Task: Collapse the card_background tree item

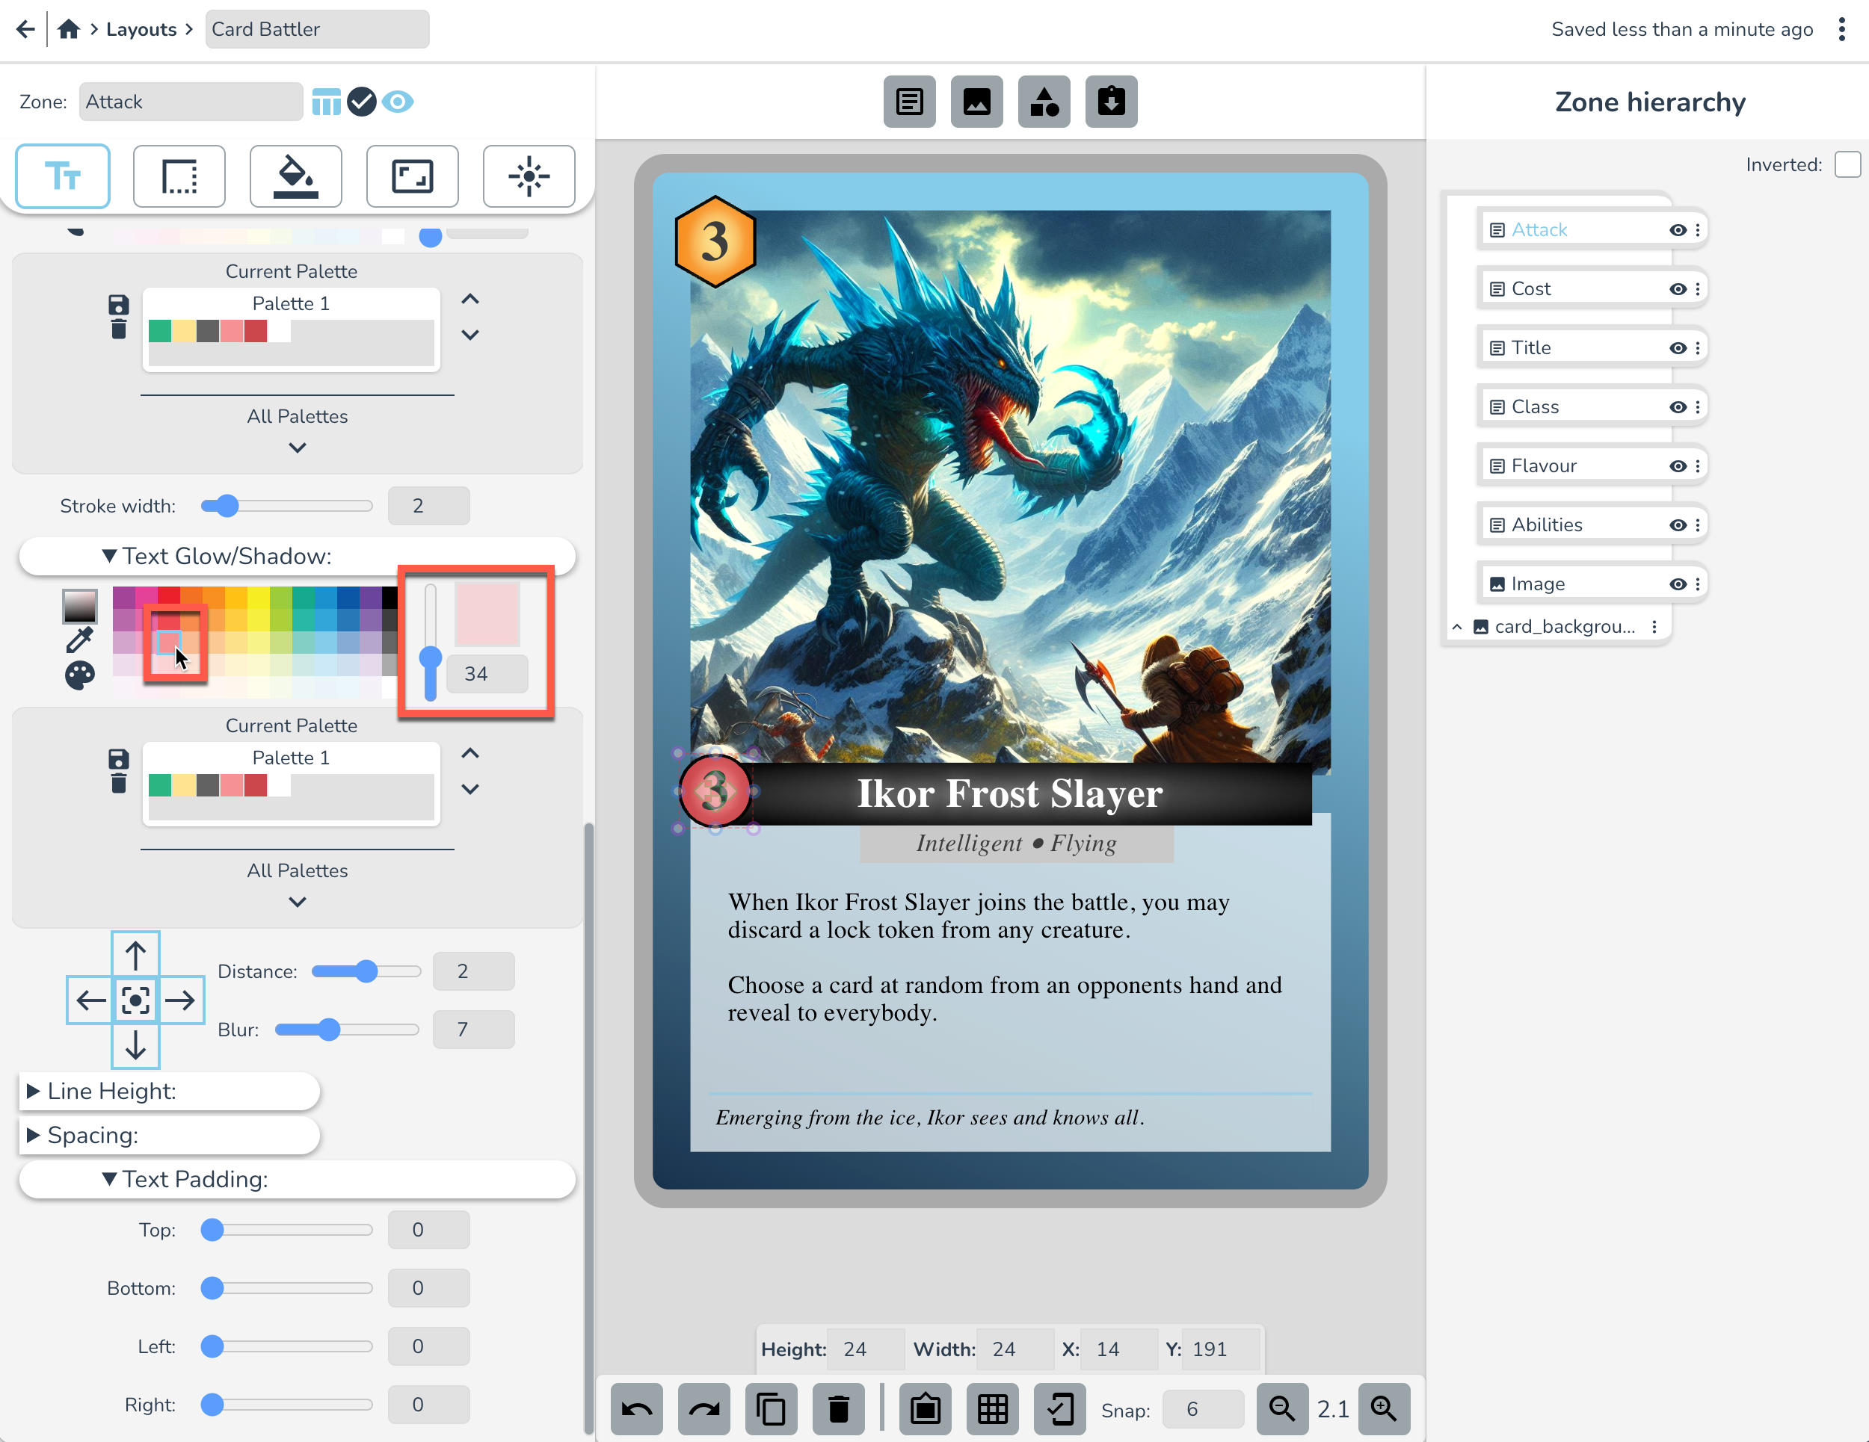Action: (x=1456, y=627)
